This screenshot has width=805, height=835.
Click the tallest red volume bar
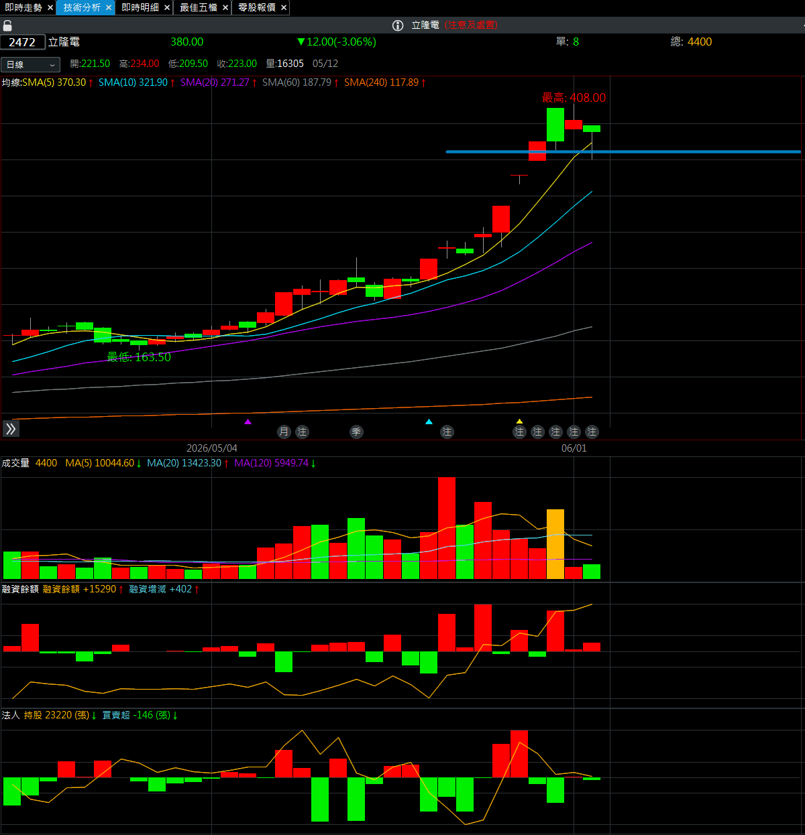[447, 528]
